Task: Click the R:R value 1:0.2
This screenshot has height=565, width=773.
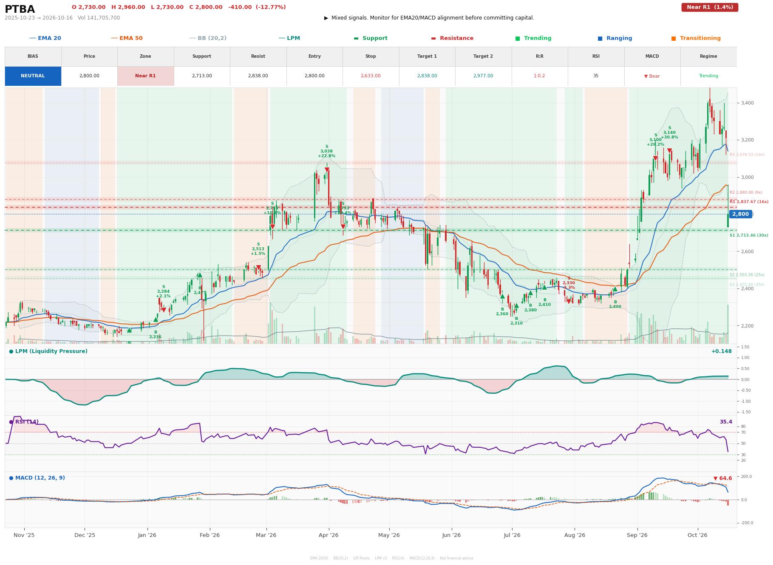Action: 539,76
